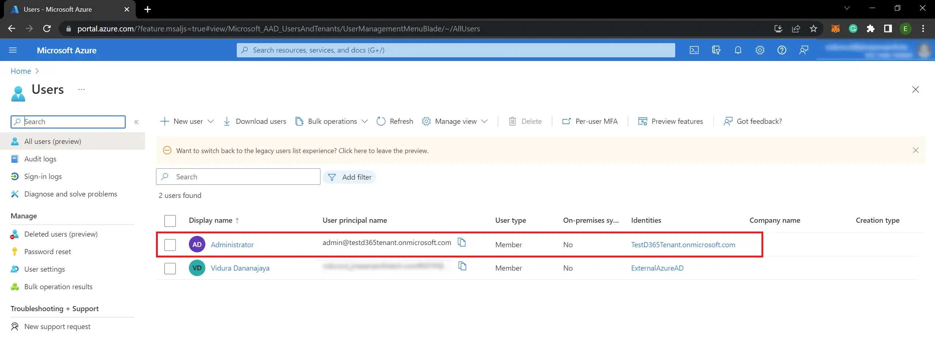The height and width of the screenshot is (344, 935).
Task: Open the Vidura Dananajaya user link
Action: pyautogui.click(x=240, y=268)
